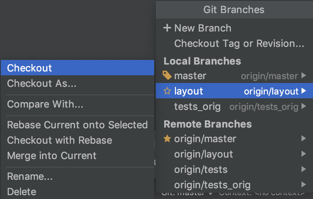Expand the origin/tests_orig remote arrow
Viewport: 313px width, 199px height.
(x=304, y=185)
